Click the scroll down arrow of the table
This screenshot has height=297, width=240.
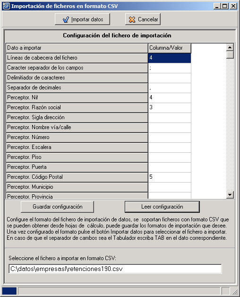point(230,194)
